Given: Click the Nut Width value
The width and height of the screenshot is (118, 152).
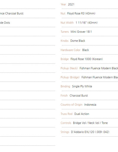Looking at the screenshot, I should (x=86, y=23).
